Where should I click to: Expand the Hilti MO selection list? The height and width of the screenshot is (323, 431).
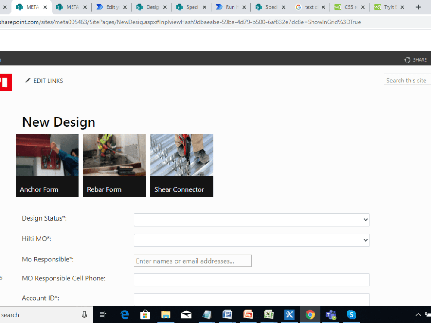coord(252,240)
